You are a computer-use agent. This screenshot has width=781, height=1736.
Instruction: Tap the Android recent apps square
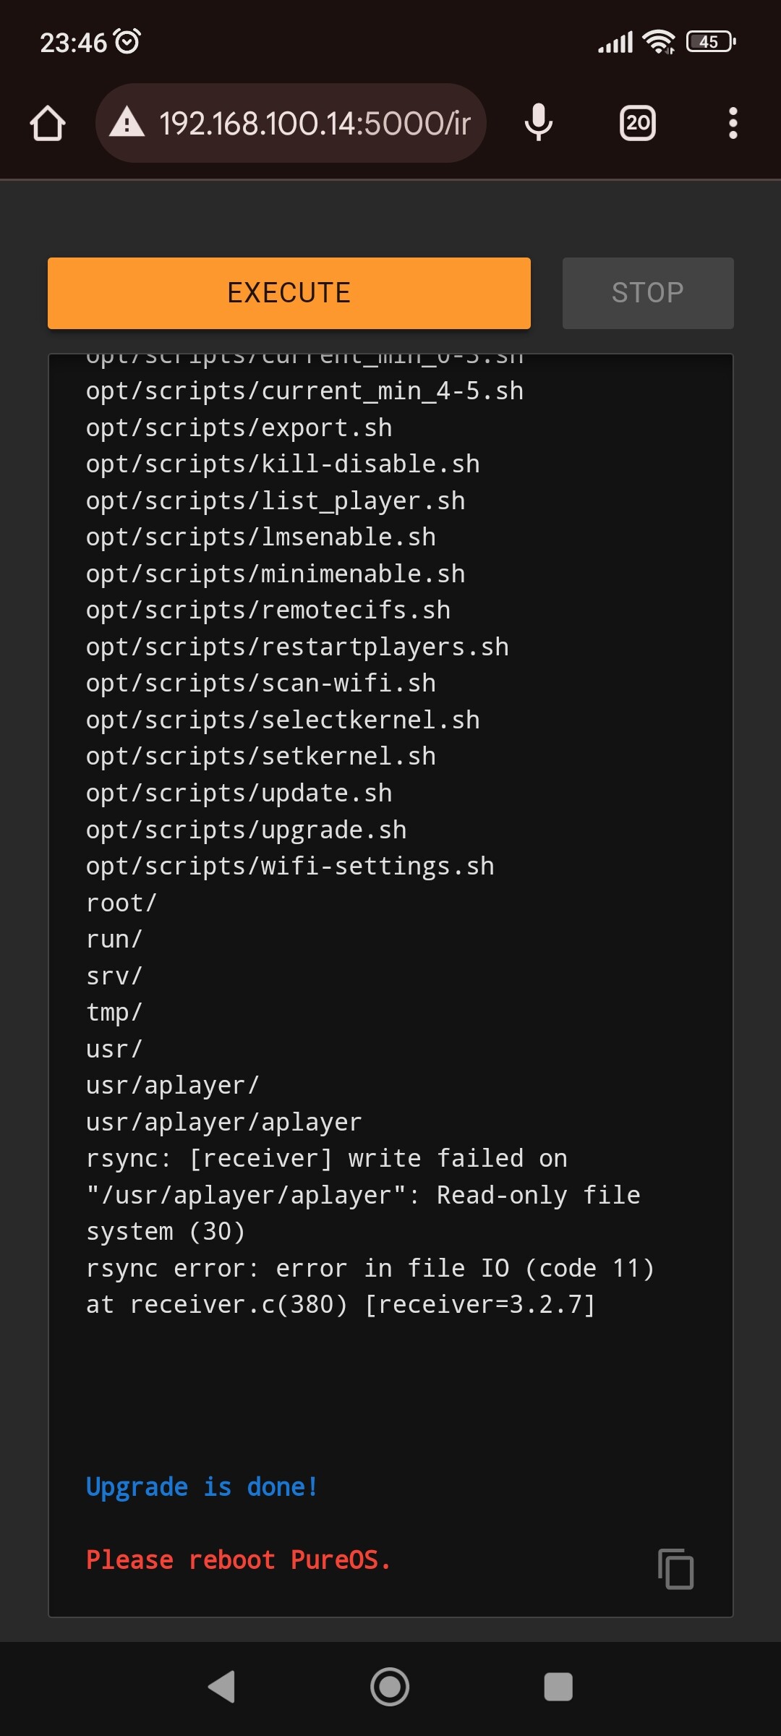[558, 1687]
